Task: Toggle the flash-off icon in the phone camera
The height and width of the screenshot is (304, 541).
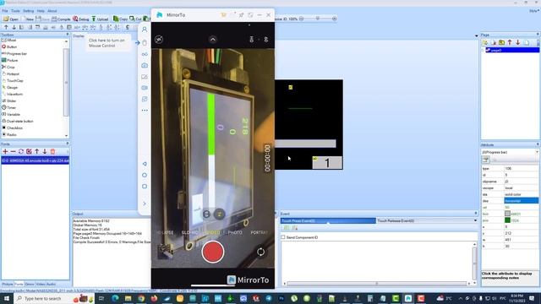Action: pyautogui.click(x=159, y=40)
